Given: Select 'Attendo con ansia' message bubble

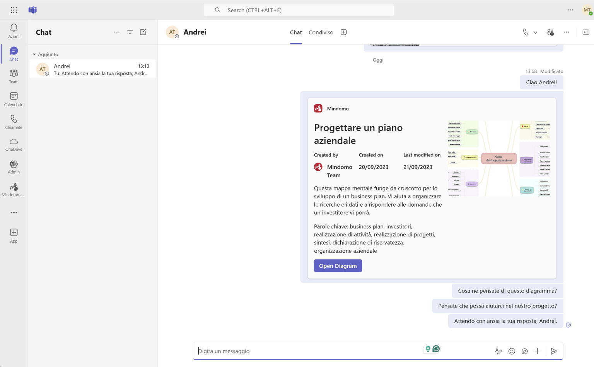Looking at the screenshot, I should tap(505, 321).
